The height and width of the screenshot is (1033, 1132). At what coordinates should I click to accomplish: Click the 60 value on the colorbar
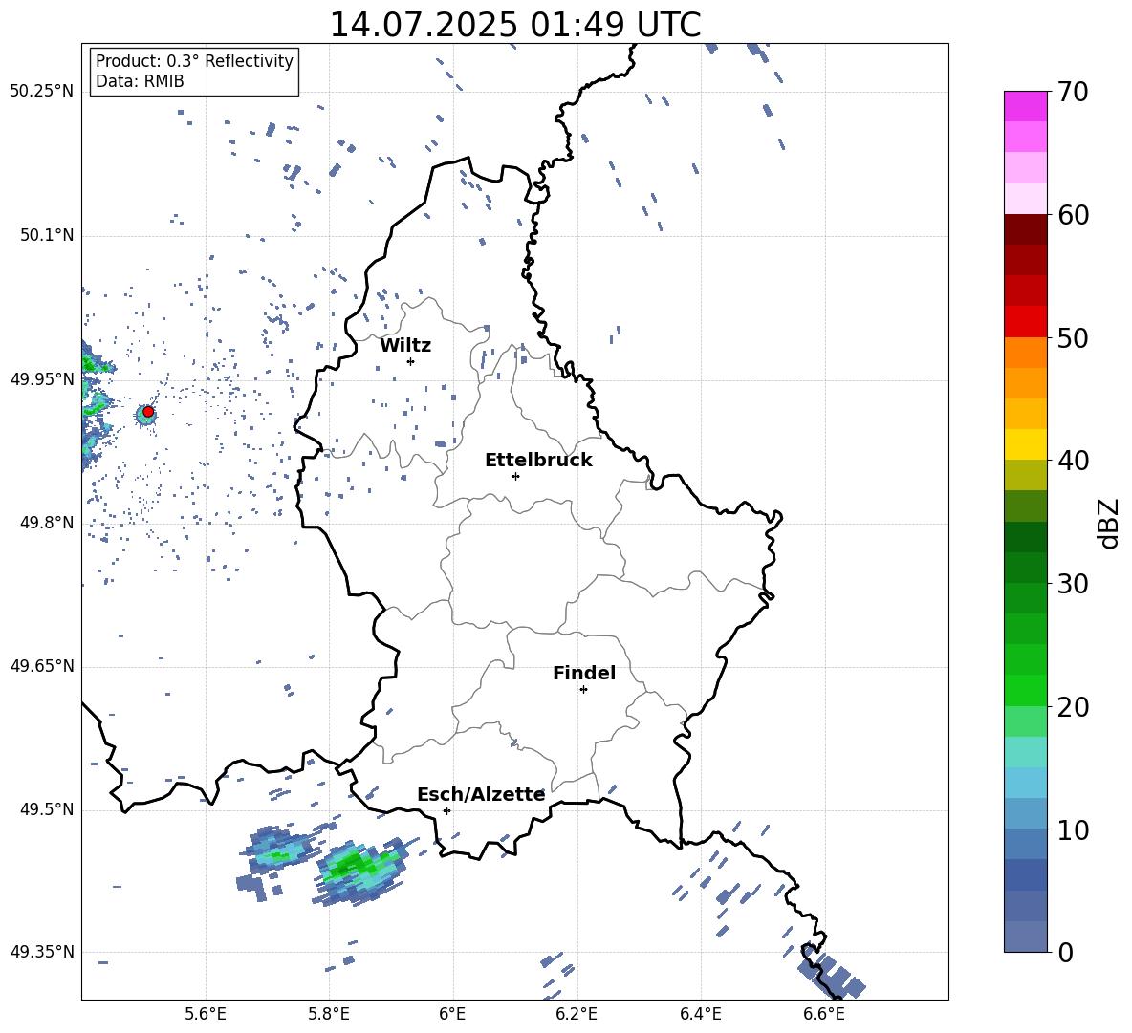[1073, 215]
